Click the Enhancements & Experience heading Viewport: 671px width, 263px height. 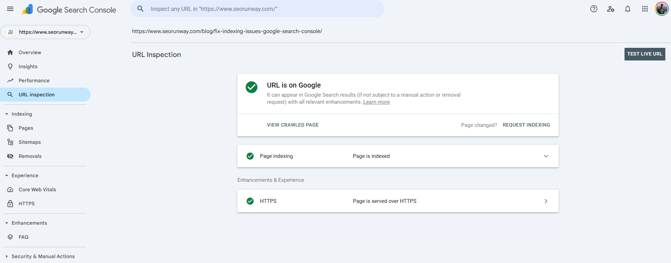coord(271,180)
